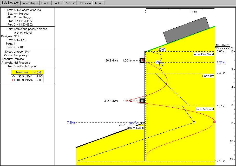Click the lower anchor strut at 5.50 m
Screen dimensions: 236x166
pos(142,101)
